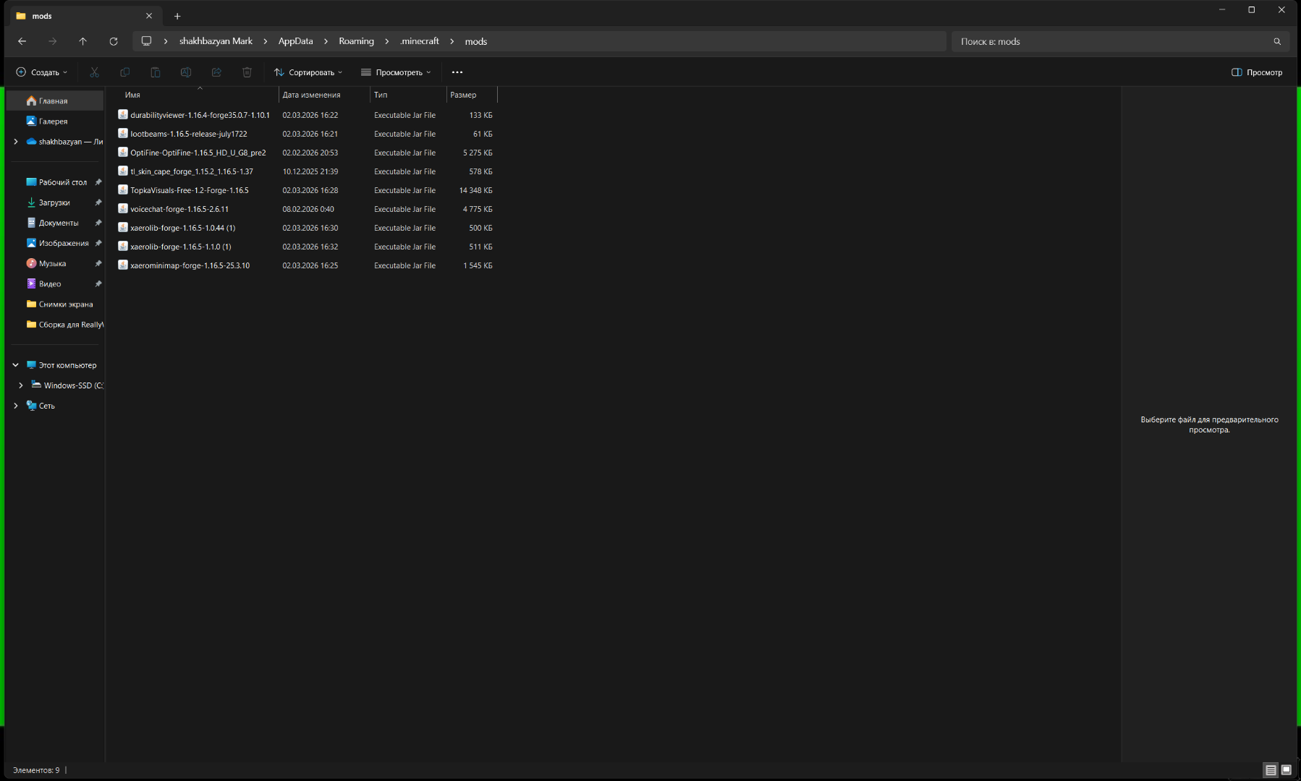Screen dimensions: 1301x781
Task: Switch to the large thumbnails view icon
Action: pyautogui.click(x=1287, y=770)
